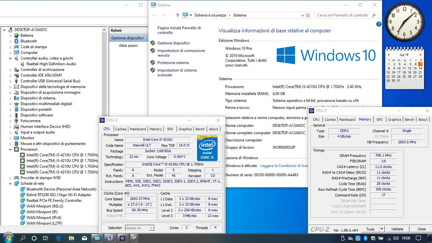Switch to Caches tab in CPU-Z CPU window
Viewport: 432px width, 243px height.
(120, 129)
